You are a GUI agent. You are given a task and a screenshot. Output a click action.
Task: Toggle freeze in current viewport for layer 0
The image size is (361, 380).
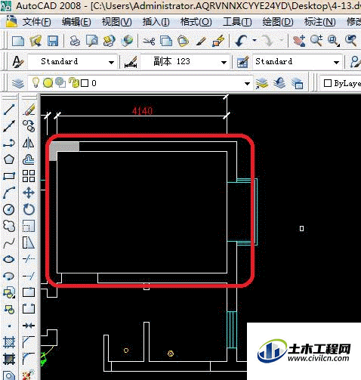(60, 82)
